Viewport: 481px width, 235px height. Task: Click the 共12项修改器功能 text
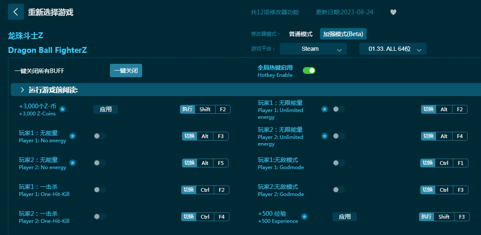pyautogui.click(x=275, y=12)
